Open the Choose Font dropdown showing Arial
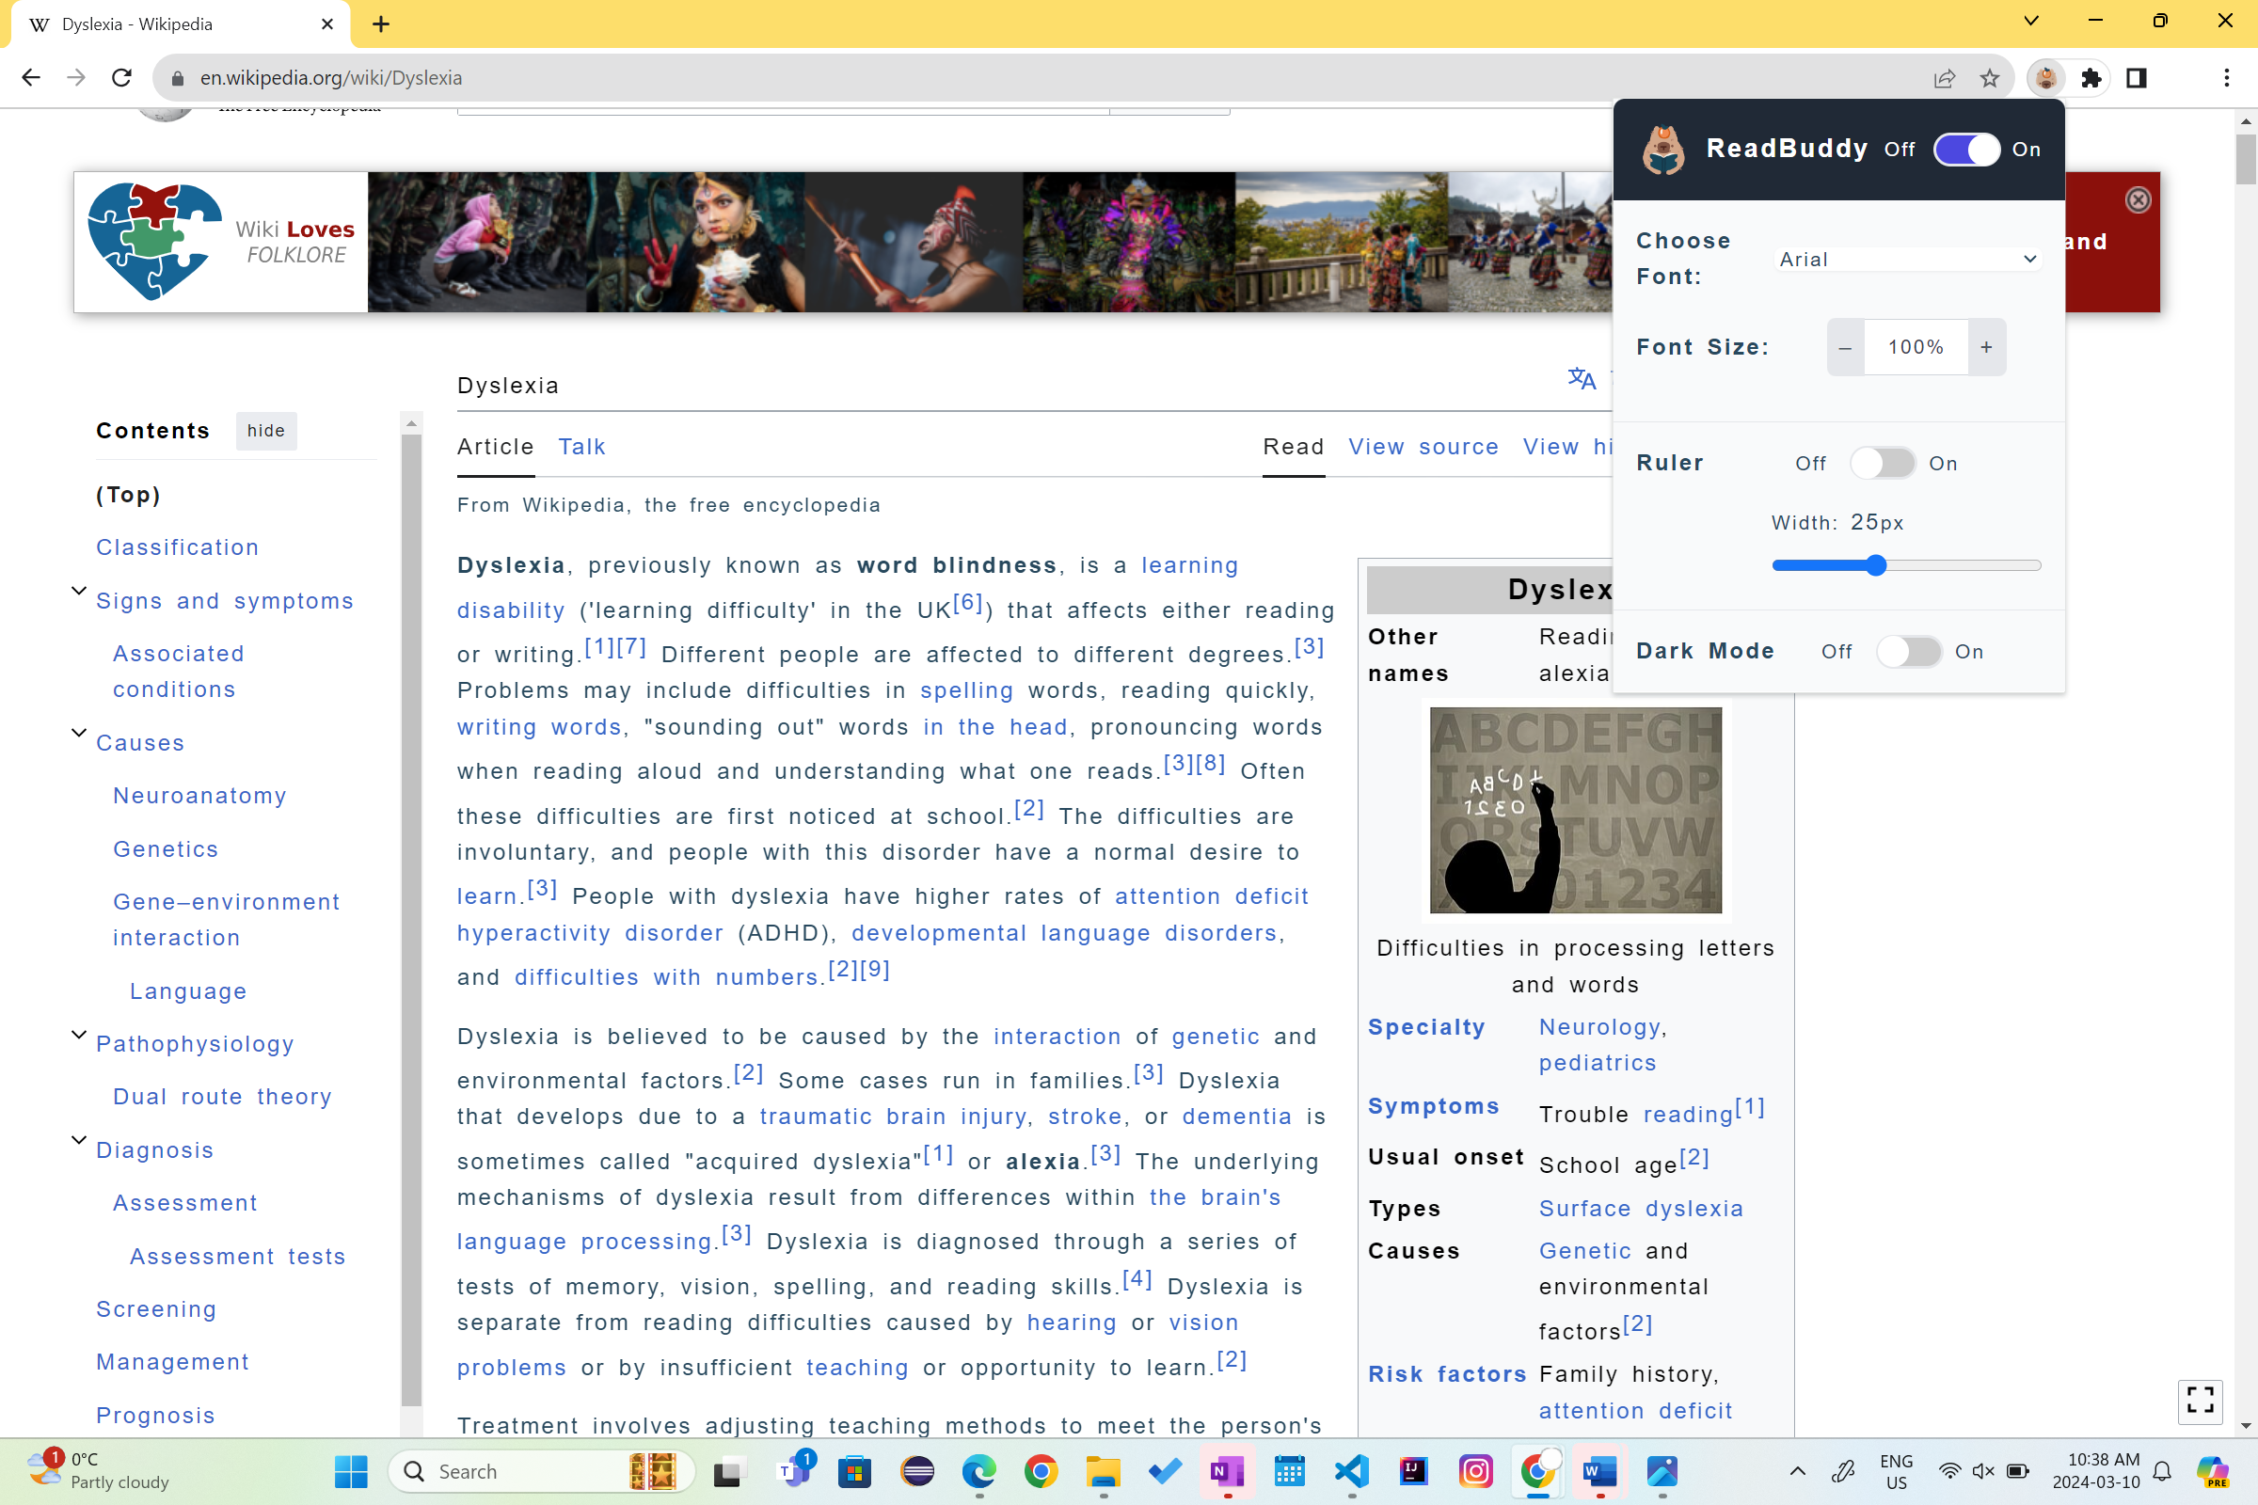This screenshot has width=2258, height=1505. (1908, 260)
